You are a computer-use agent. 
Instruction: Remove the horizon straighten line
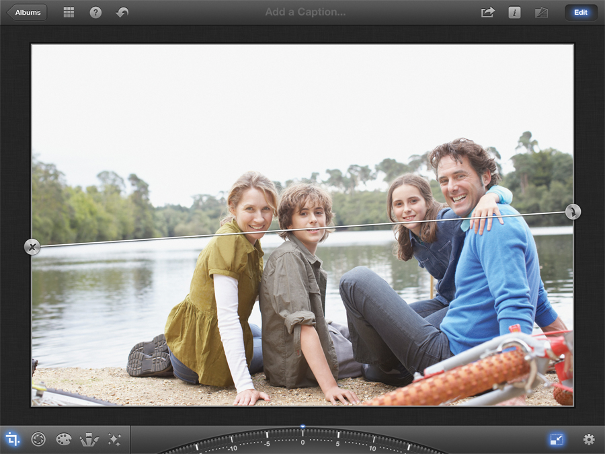click(x=32, y=247)
